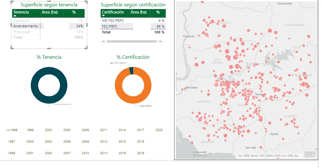Pick 2020 from the year slicer
Image resolution: width=322 pixels, height=168 pixels.
(x=159, y=130)
